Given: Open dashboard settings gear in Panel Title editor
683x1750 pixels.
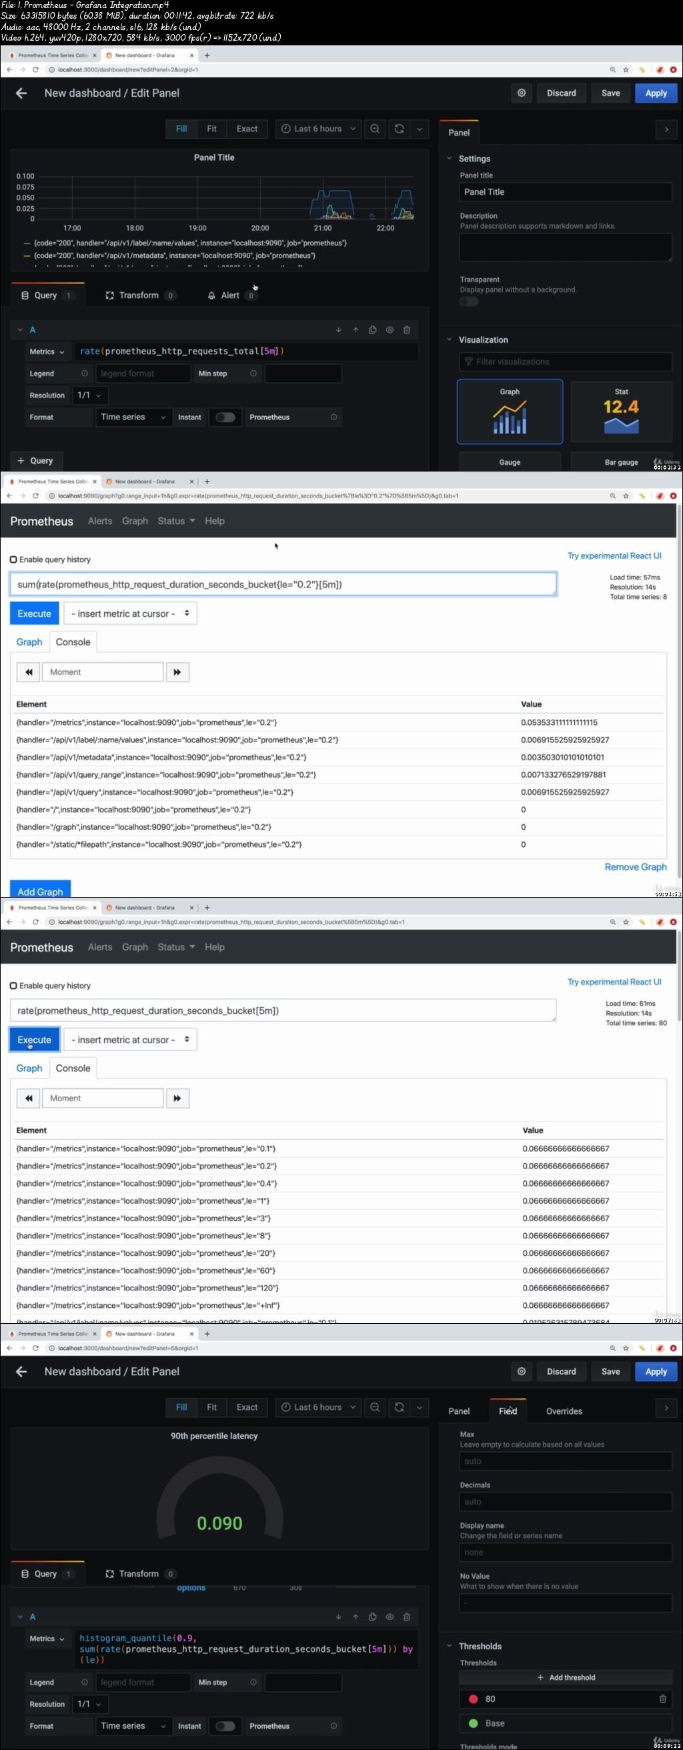Looking at the screenshot, I should (x=522, y=93).
